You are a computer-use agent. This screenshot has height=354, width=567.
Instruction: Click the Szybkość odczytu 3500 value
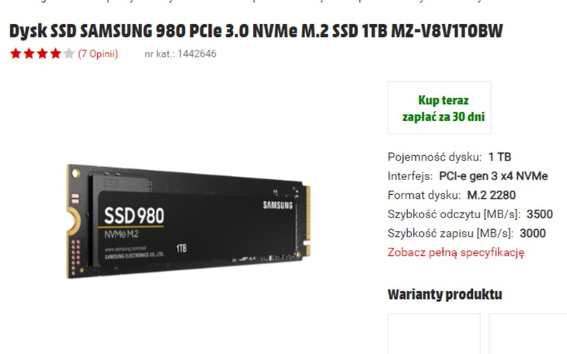coord(540,214)
